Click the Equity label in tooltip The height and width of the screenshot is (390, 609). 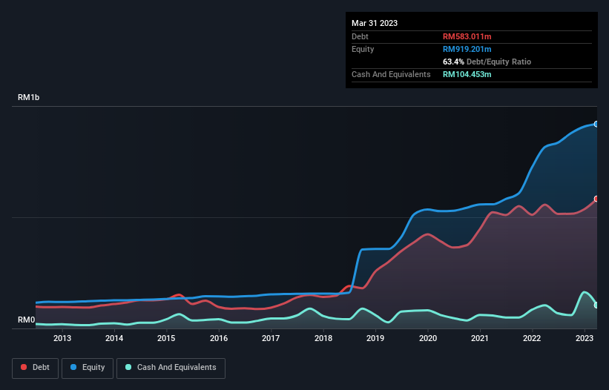point(363,49)
